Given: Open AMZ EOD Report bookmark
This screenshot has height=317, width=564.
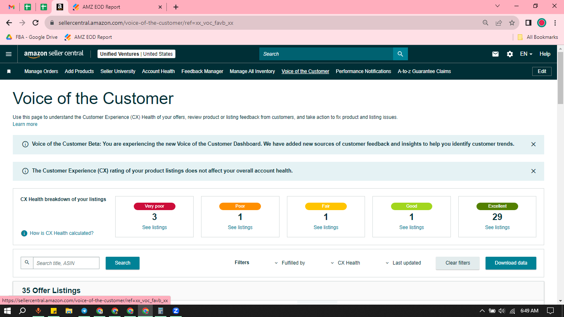Looking at the screenshot, I should 88,37.
